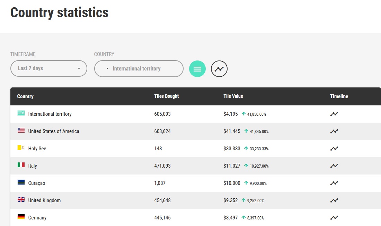Click the timeframe dropdown arrow
Image resolution: width=381 pixels, height=226 pixels.
click(79, 69)
